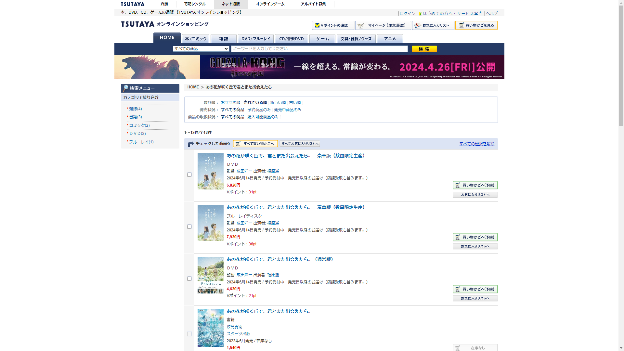View cart via 買い物かごを見る icon
Image resolution: width=624 pixels, height=351 pixels.
[x=476, y=25]
